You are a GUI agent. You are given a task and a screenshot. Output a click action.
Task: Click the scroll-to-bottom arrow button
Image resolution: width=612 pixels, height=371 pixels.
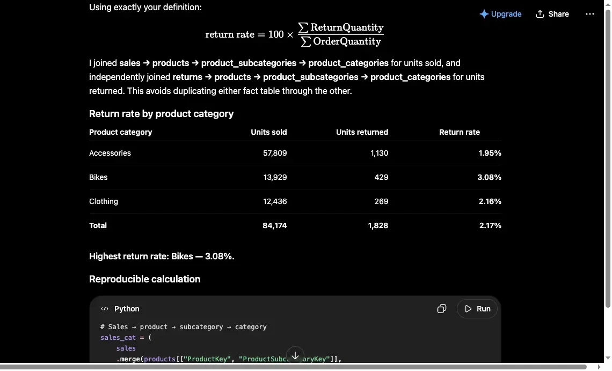pyautogui.click(x=295, y=355)
